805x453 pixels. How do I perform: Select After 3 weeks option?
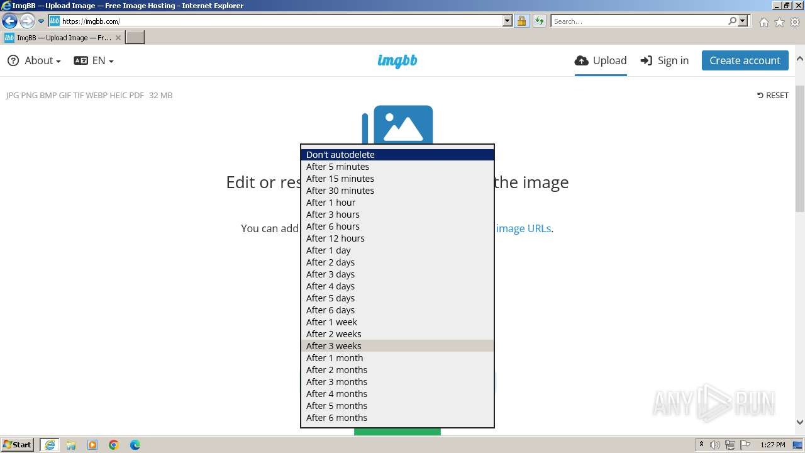pos(397,346)
